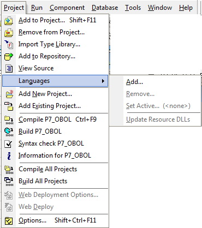
Task: Open the Database menu
Action: [105, 8]
